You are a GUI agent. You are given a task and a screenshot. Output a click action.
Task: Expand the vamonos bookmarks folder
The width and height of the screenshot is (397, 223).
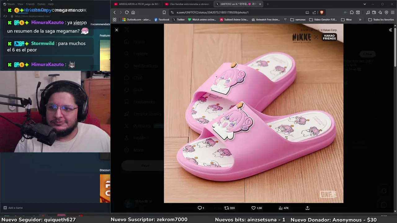point(298,20)
